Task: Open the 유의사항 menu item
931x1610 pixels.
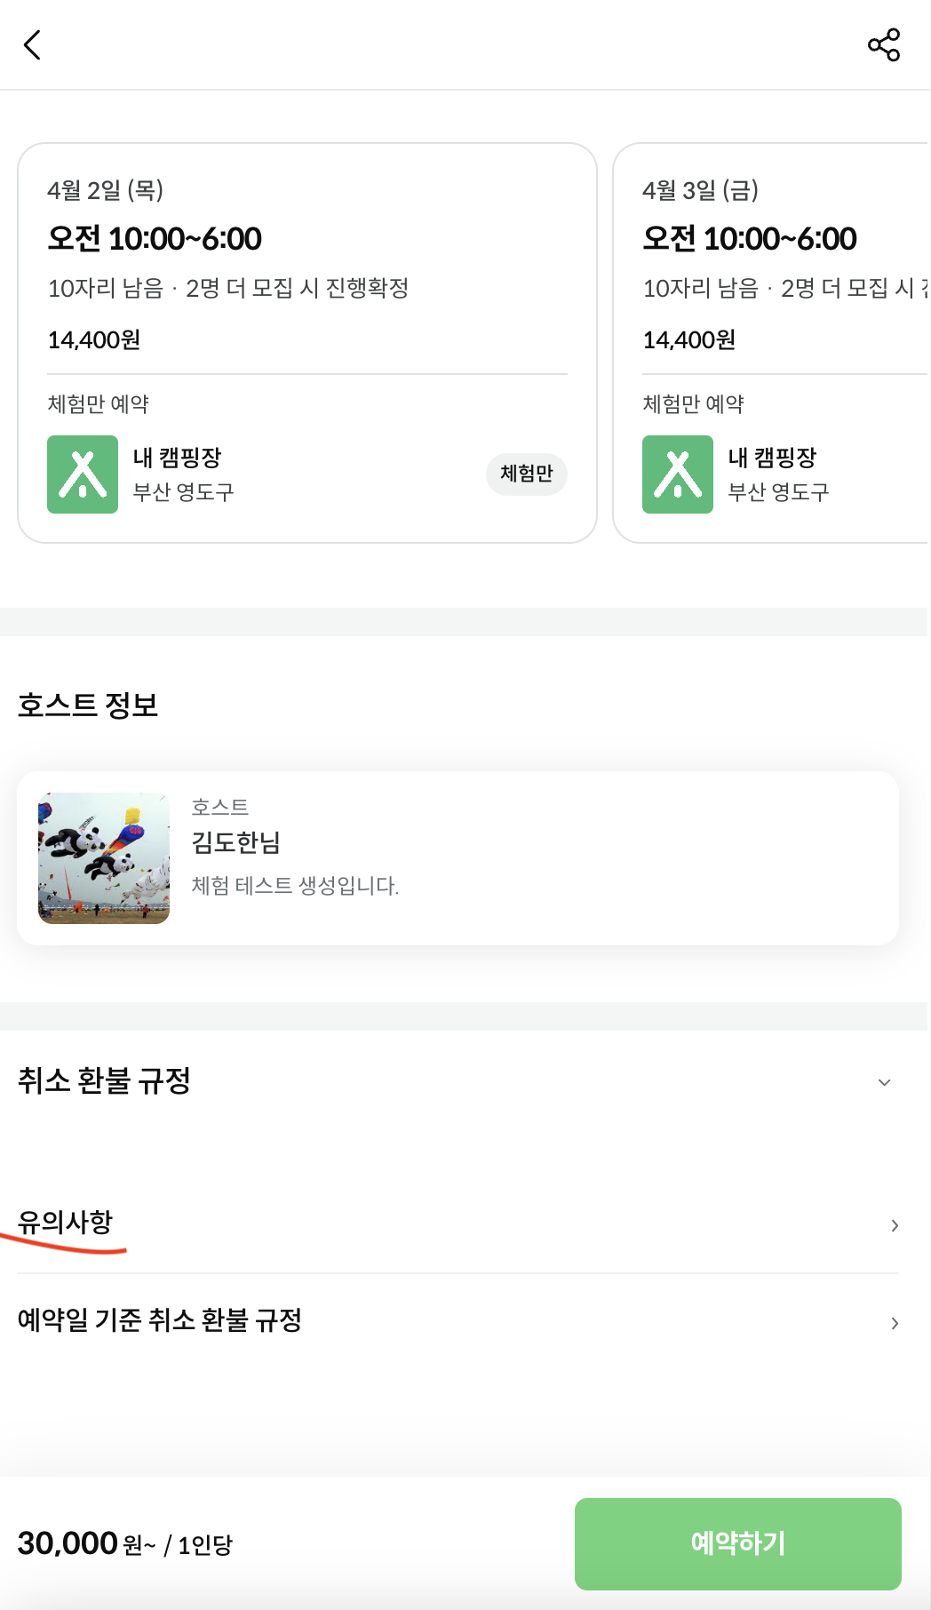Action: [66, 1223]
